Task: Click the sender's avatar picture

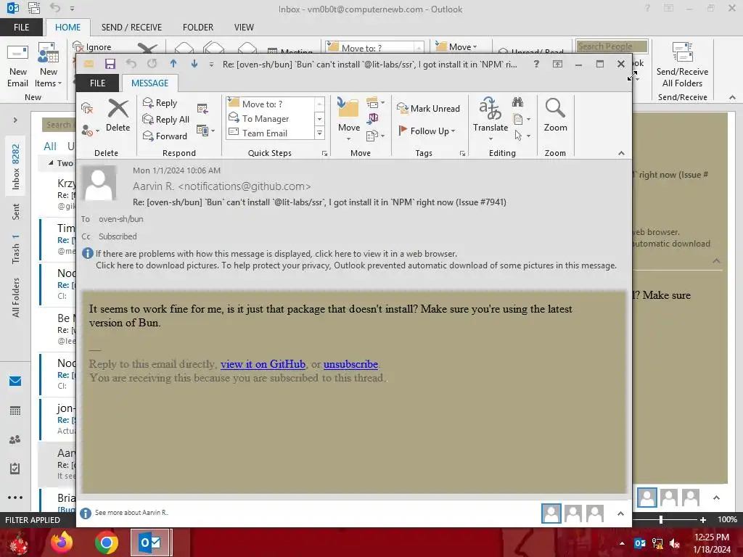Action: click(99, 183)
